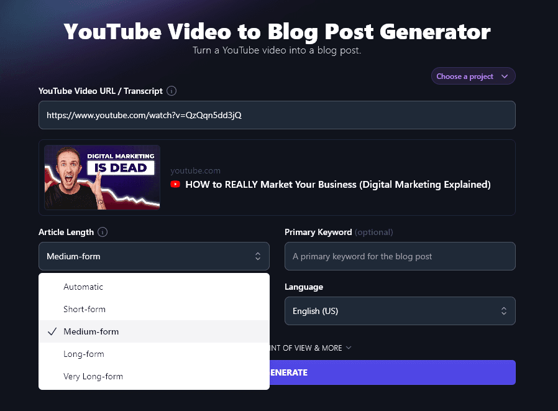The height and width of the screenshot is (411, 558).
Task: Select the Very Long-form option
Action: (x=93, y=376)
